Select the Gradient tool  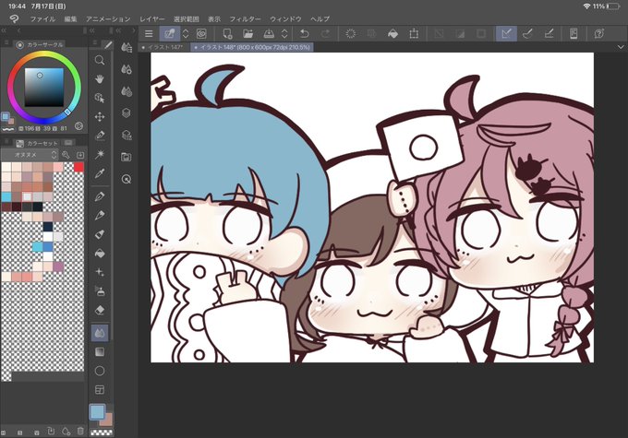pyautogui.click(x=100, y=352)
